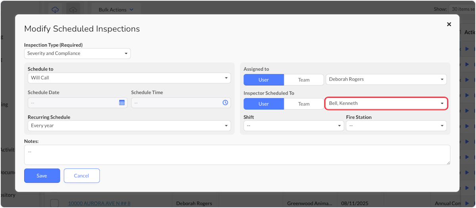Close the Modify Scheduled Inspections dialog
The image size is (476, 208).
click(449, 24)
